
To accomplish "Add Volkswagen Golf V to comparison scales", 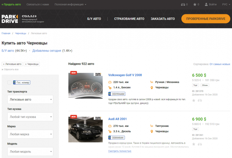I will point(200,101).
